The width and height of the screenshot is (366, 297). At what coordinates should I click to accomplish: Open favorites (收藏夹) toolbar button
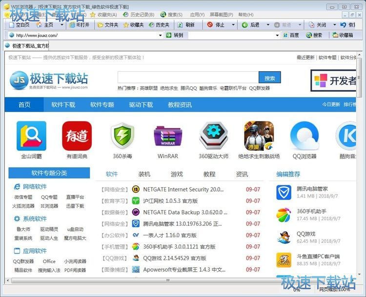(133, 25)
